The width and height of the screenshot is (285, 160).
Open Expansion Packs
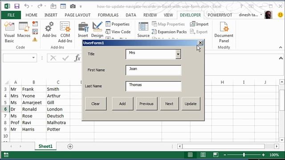[169, 32]
